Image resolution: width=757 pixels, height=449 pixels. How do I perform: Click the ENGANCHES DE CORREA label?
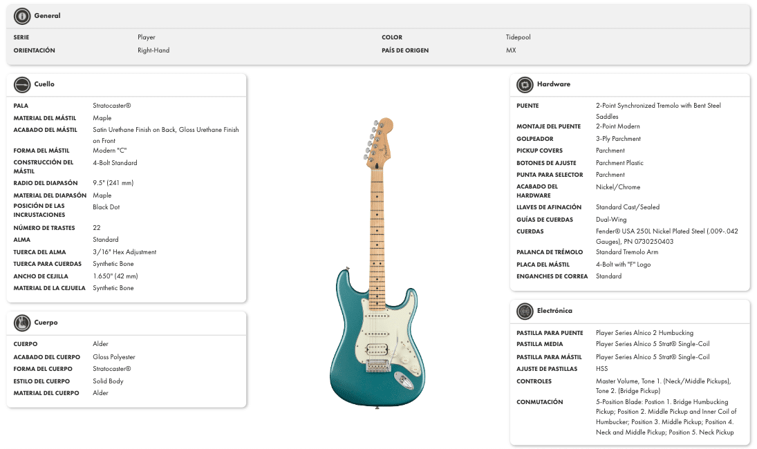(x=552, y=276)
